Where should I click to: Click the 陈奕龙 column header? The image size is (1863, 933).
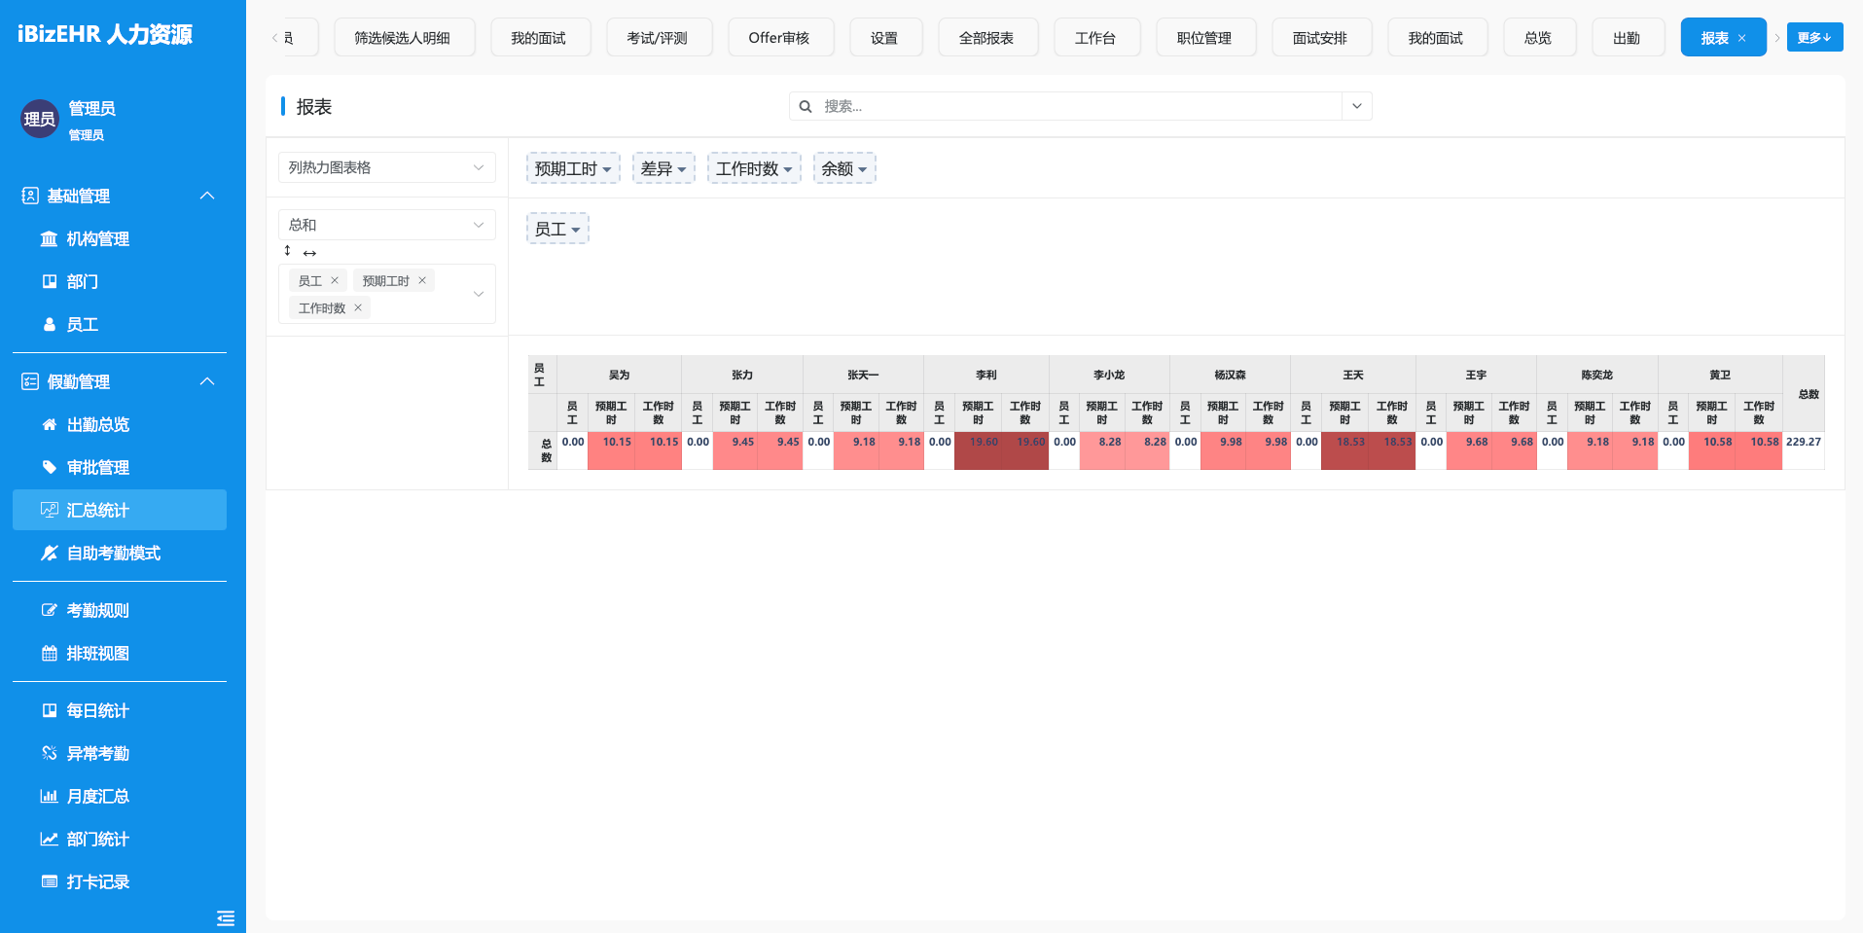[1596, 375]
